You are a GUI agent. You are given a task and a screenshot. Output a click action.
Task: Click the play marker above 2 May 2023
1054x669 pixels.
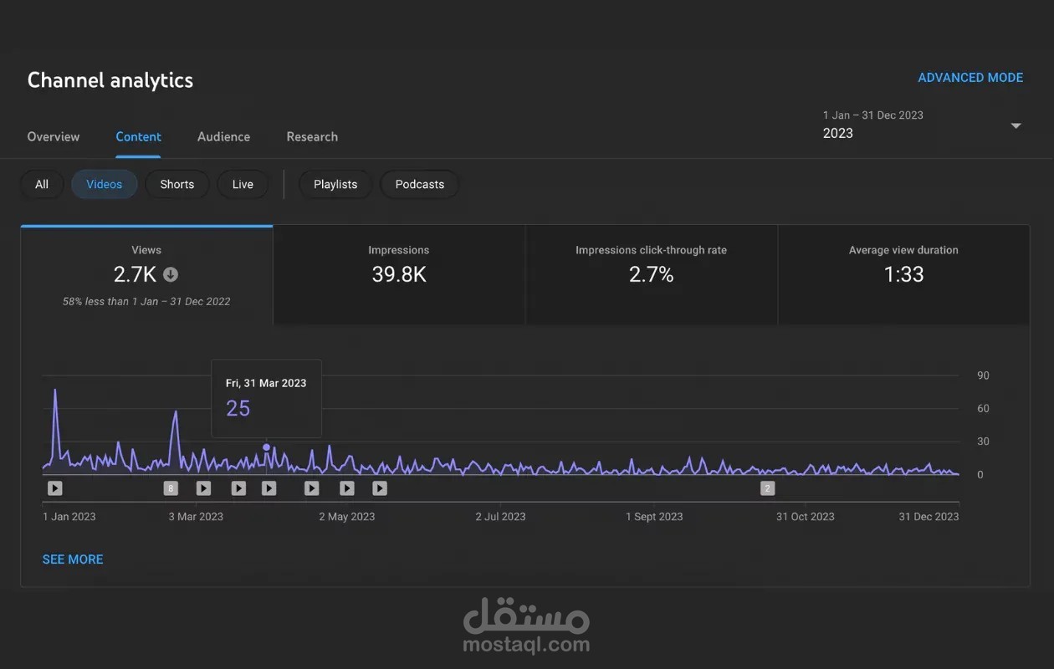[x=347, y=488]
